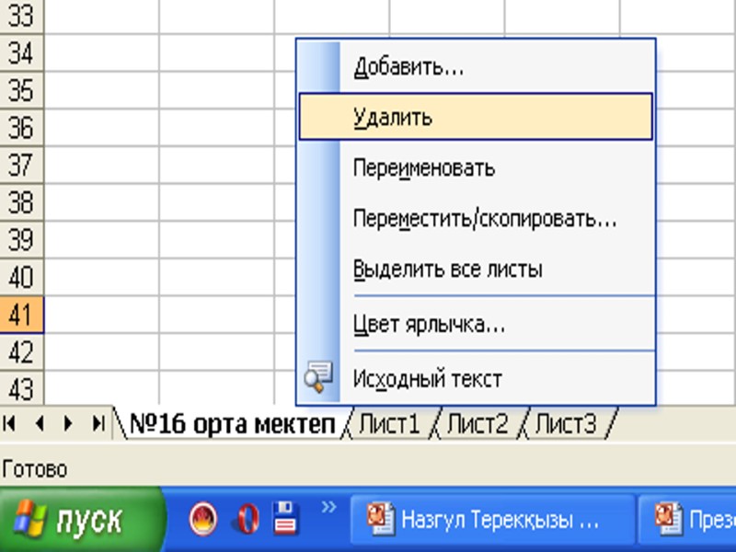Select row header 38
Viewport: 736px width, 552px height.
[x=21, y=202]
